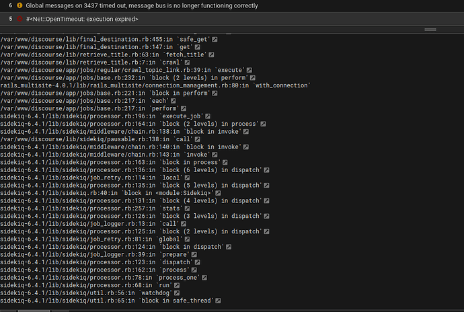Image resolution: width=464 pixels, height=312 pixels.
Task: Open source link for crawl_topic_link.rb:39 execute
Action: pos(249,70)
